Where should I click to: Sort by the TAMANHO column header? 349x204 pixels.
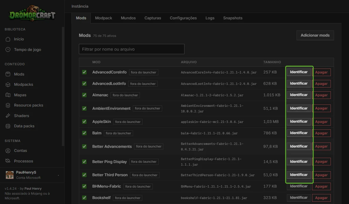(272, 62)
